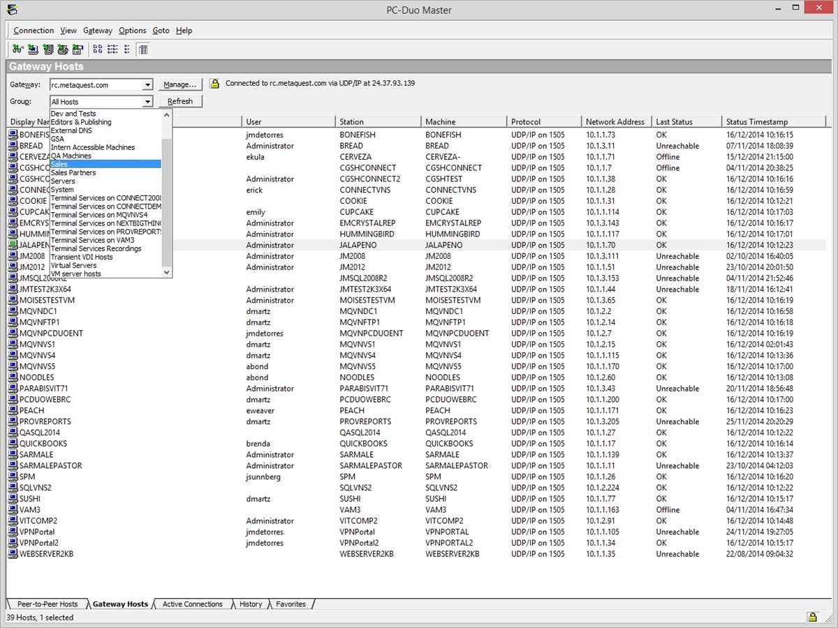Choose Sales Partners in the group list

(73, 172)
